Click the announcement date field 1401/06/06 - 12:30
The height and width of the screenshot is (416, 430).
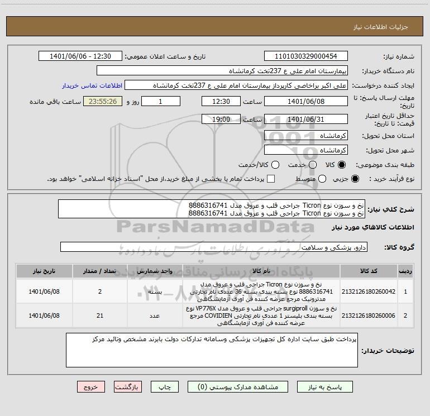(x=80, y=56)
